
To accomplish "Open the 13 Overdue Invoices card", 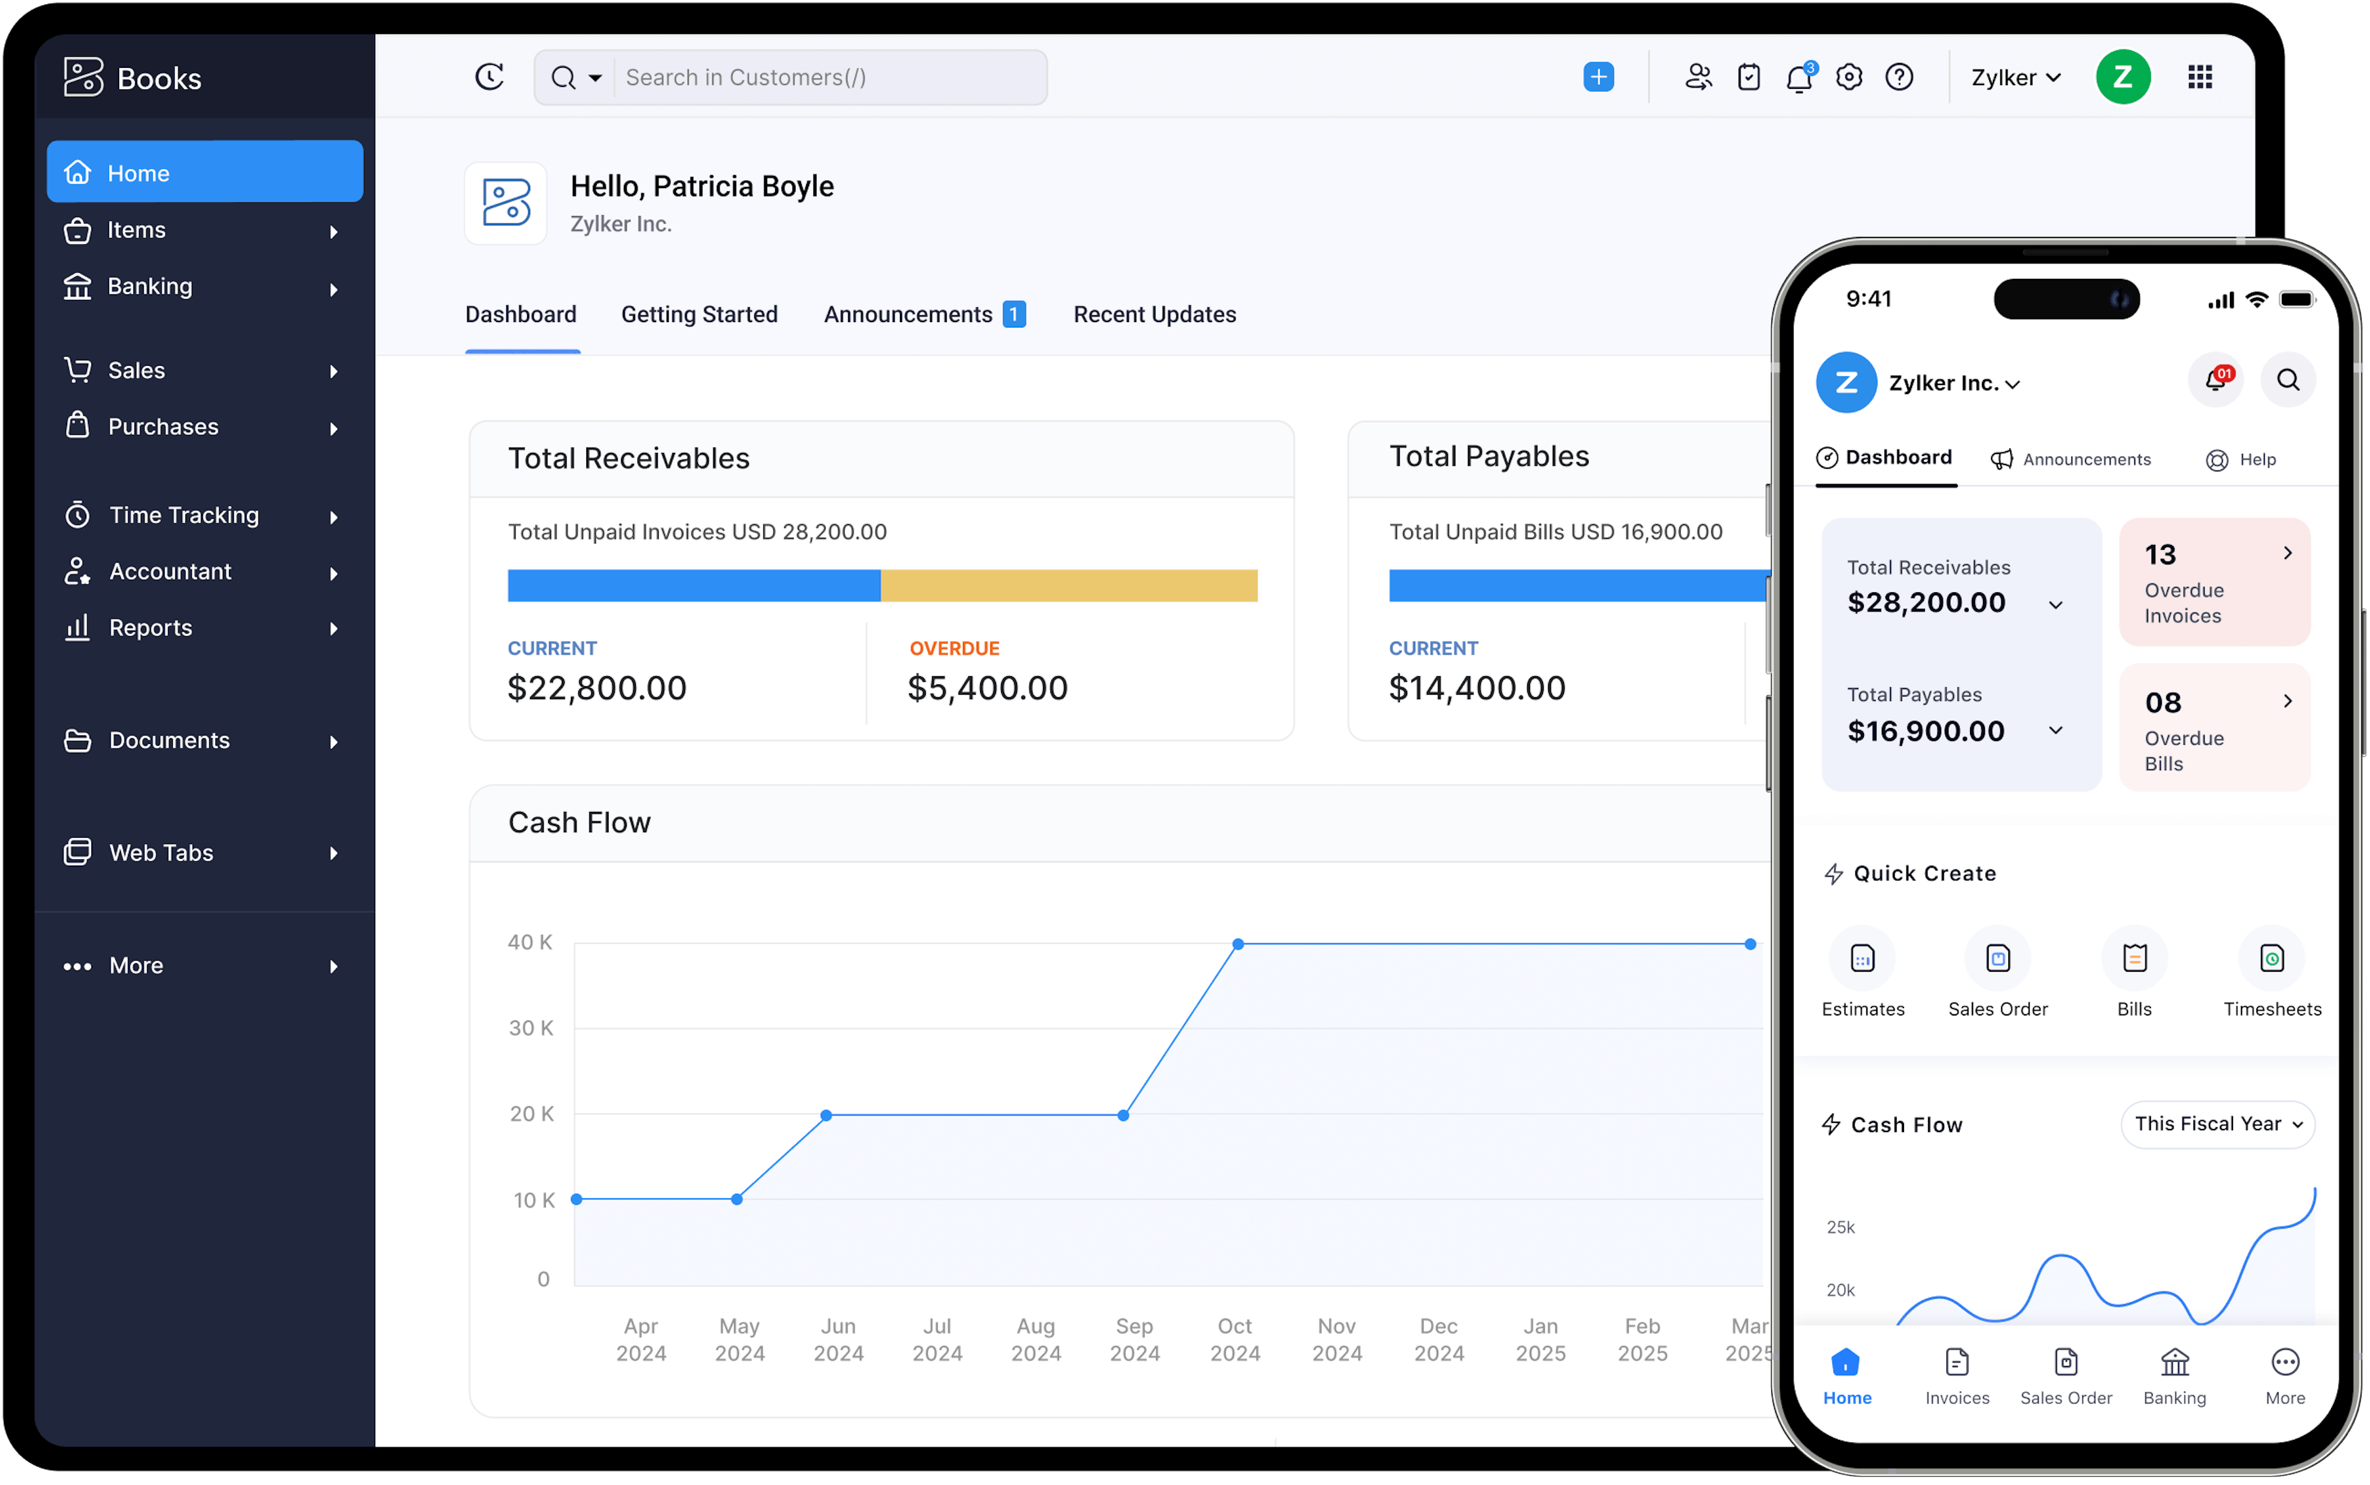I will pos(2214,582).
